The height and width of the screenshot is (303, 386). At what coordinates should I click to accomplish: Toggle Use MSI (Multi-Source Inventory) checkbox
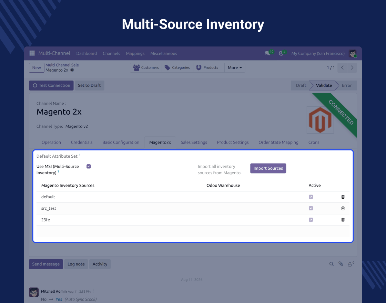89,167
